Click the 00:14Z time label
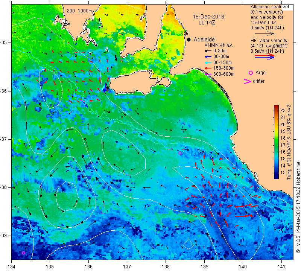This screenshot has width=301, height=271. [x=207, y=23]
